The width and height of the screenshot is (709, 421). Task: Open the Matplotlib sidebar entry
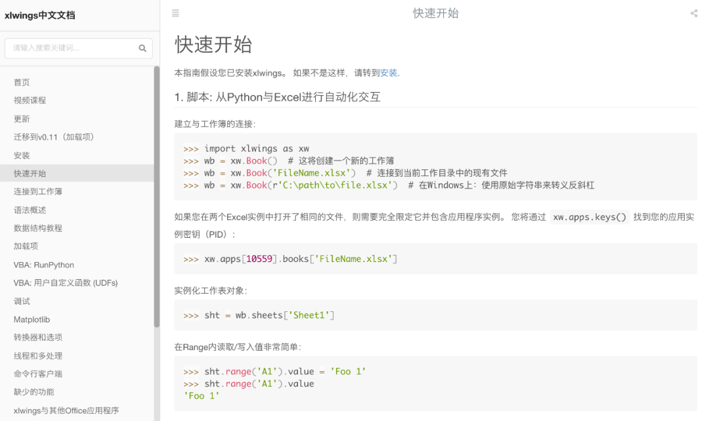[x=32, y=320]
